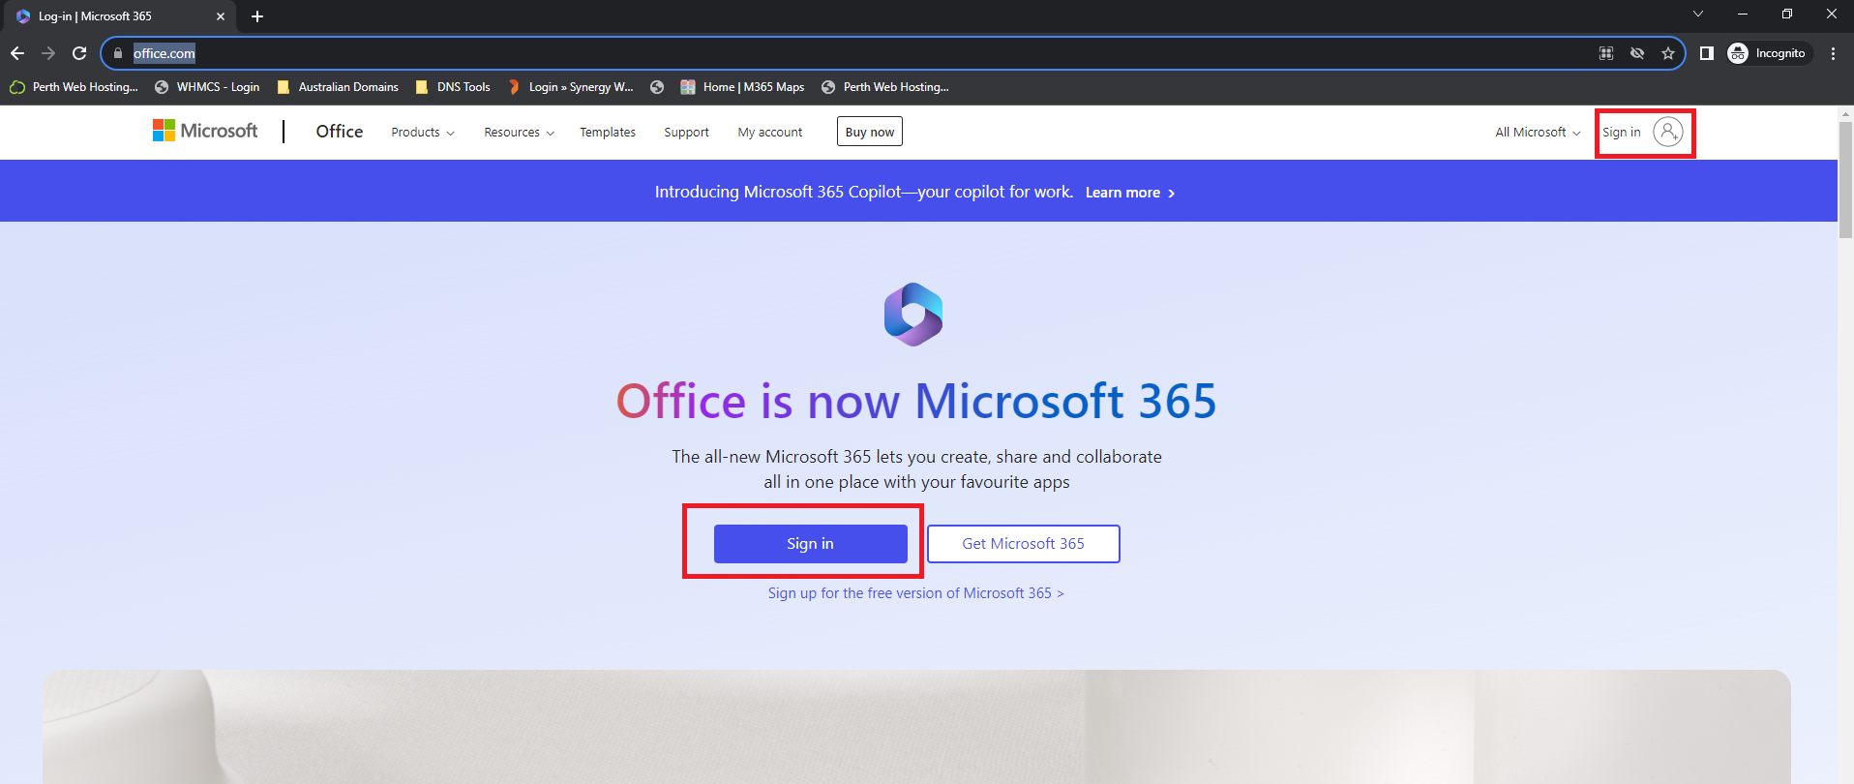Expand the All Microsoft dropdown

click(x=1538, y=133)
